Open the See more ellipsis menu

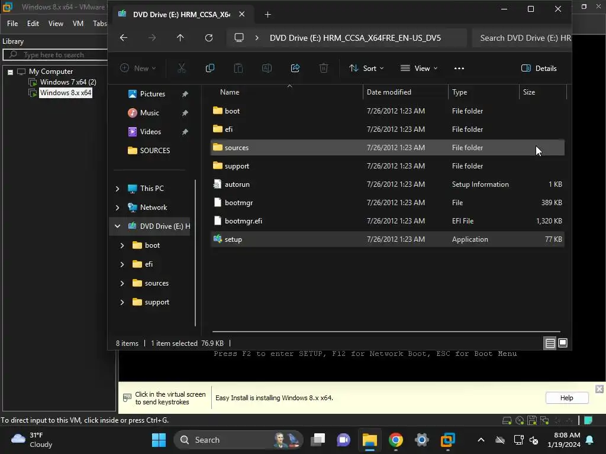(x=459, y=69)
